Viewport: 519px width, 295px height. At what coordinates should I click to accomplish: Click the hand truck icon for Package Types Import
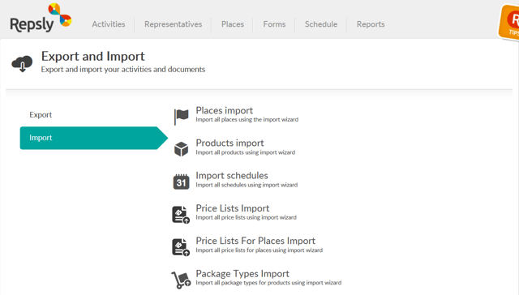click(x=181, y=280)
